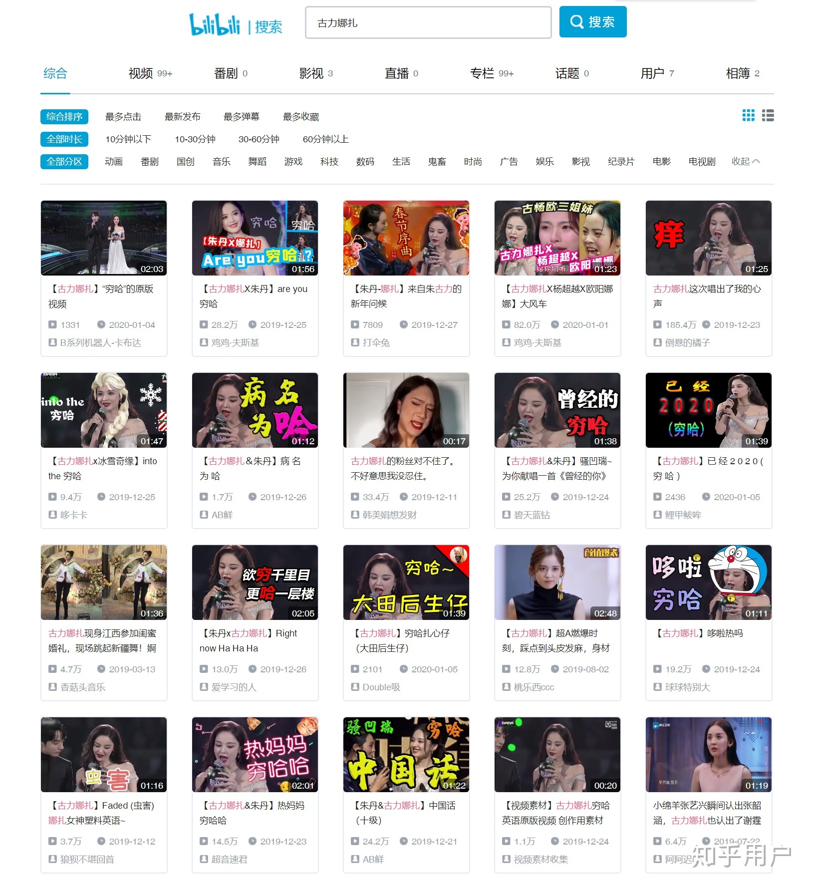Click play count icon beside 185.4万

657,324
